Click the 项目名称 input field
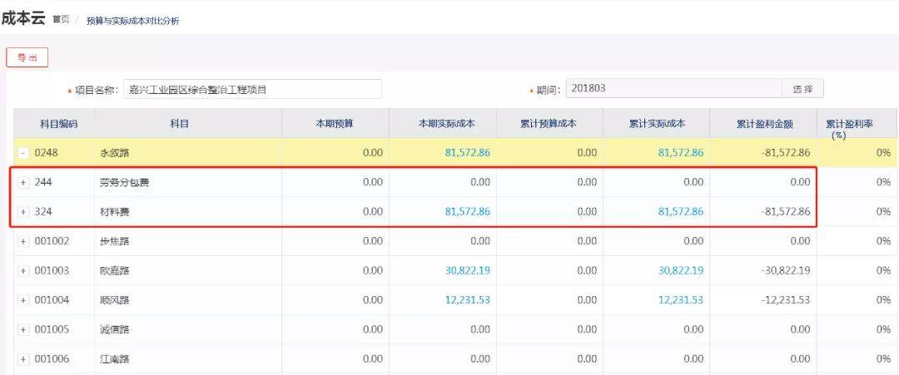 (x=252, y=89)
